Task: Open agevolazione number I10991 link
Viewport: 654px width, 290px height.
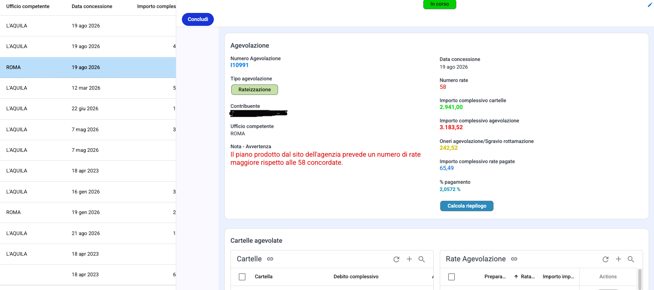Action: [x=239, y=65]
